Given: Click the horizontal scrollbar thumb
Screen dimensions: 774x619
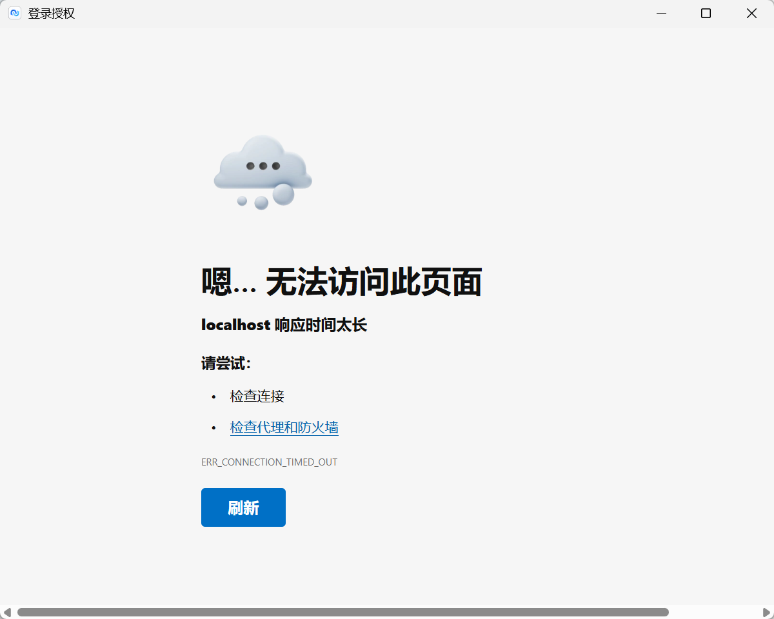Looking at the screenshot, I should tap(343, 612).
